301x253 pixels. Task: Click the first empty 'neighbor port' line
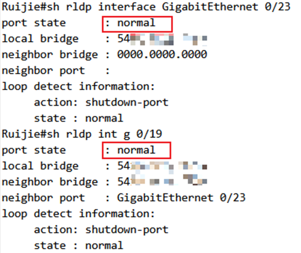pos(56,71)
